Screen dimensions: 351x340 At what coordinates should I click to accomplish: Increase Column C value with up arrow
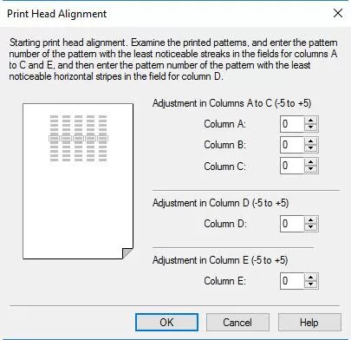click(x=311, y=162)
